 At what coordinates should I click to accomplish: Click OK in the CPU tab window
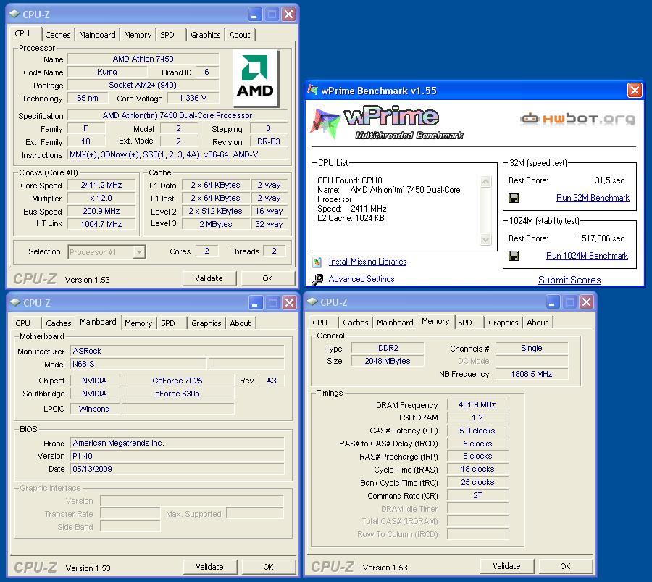click(x=268, y=278)
